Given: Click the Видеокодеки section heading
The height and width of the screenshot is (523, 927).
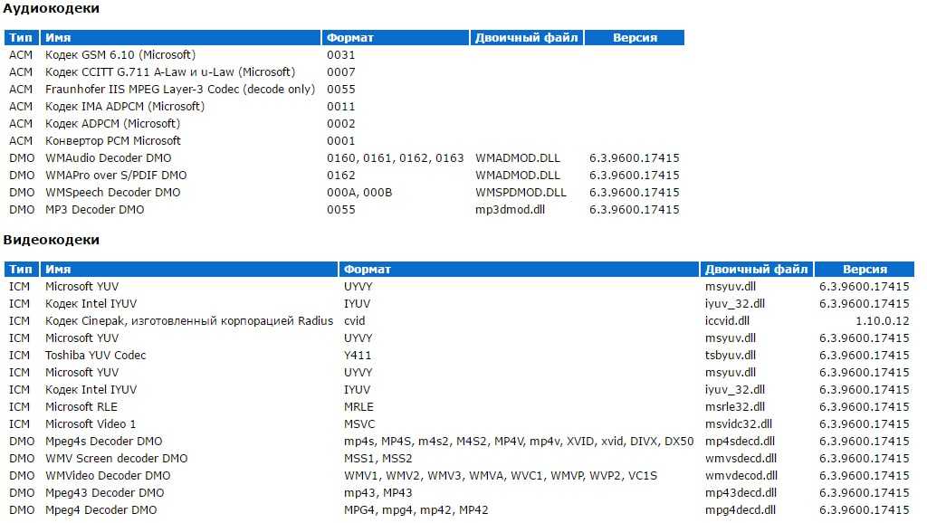Looking at the screenshot, I should pyautogui.click(x=52, y=241).
